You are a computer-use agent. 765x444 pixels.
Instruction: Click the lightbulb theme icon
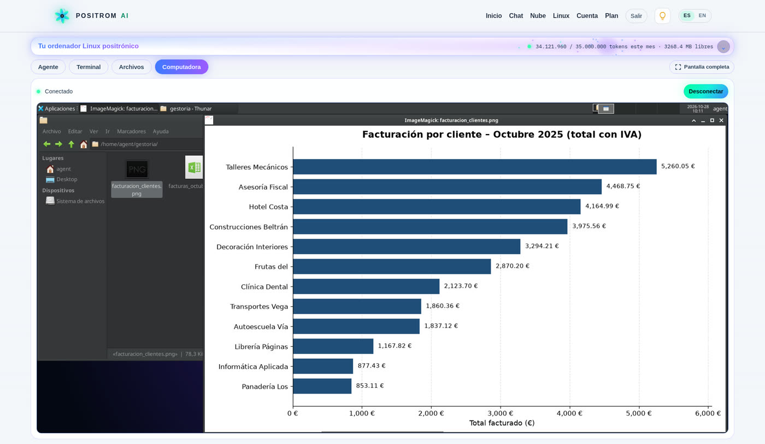click(x=662, y=16)
